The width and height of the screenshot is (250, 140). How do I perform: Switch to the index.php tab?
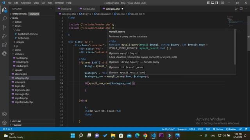[x=66, y=9]
